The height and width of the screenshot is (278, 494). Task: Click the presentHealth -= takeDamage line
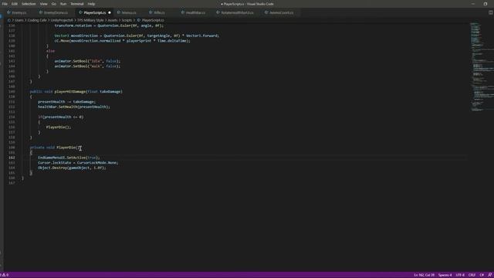coord(67,102)
